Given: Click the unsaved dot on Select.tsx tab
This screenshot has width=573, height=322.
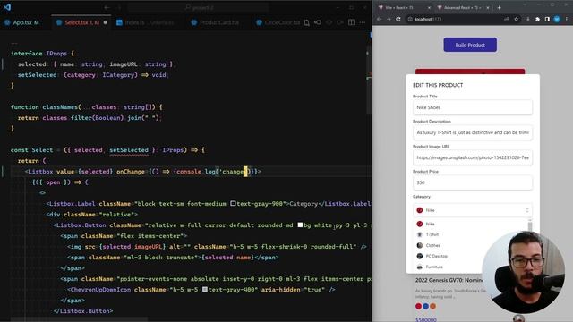Looking at the screenshot, I should tap(106, 22).
